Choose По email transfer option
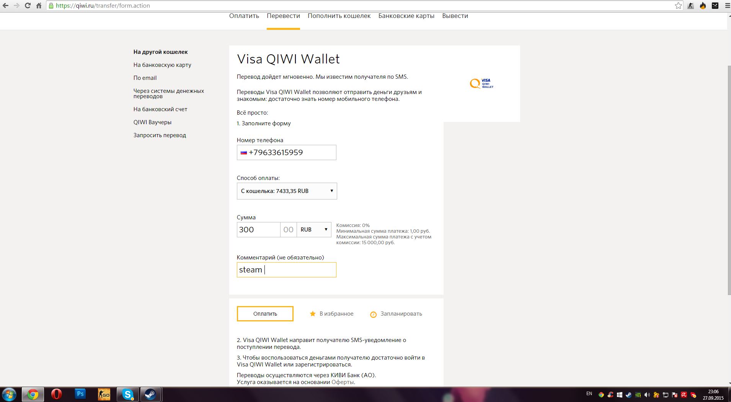The width and height of the screenshot is (731, 402). pyautogui.click(x=145, y=78)
